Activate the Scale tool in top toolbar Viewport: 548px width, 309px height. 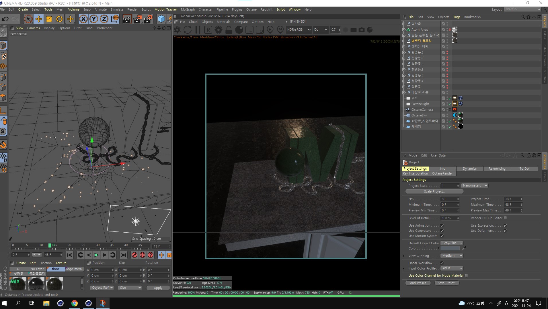[49, 19]
